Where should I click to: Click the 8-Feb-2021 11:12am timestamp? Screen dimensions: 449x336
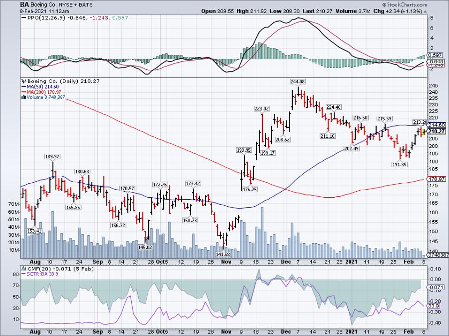click(x=45, y=11)
